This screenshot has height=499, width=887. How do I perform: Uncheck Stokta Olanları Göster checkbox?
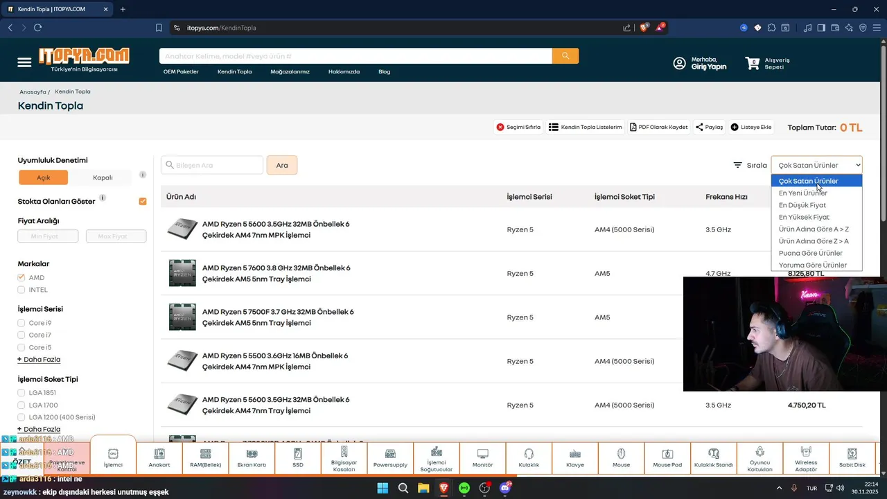tap(143, 202)
